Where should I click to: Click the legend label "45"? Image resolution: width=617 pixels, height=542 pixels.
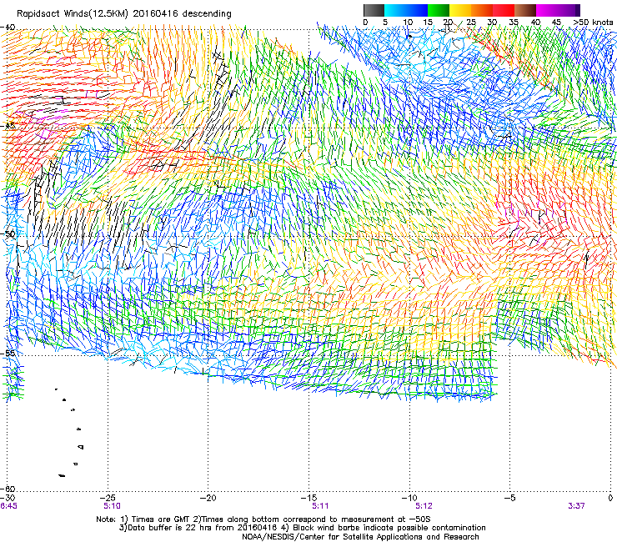tap(556, 23)
